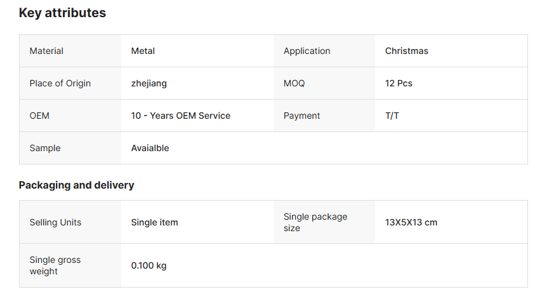Image resolution: width=535 pixels, height=294 pixels.
Task: Select the Christmas application value
Action: 406,51
